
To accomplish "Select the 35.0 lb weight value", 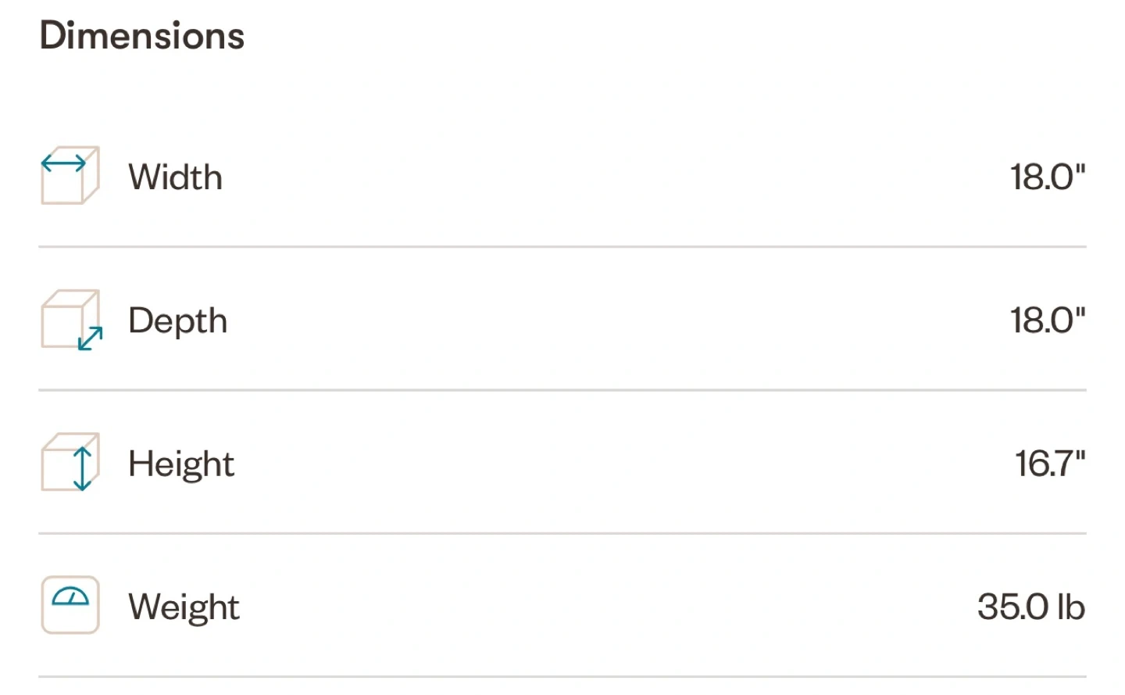I will 1031,607.
